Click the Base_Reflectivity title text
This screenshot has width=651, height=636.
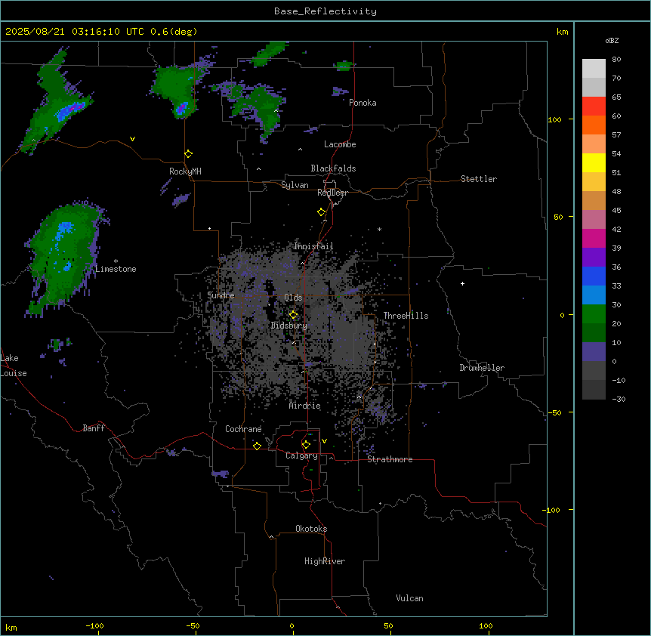325,11
